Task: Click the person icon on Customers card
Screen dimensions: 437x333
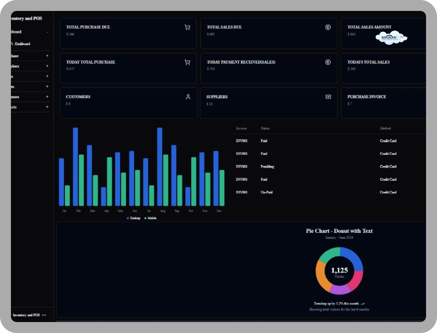Action: pos(188,97)
